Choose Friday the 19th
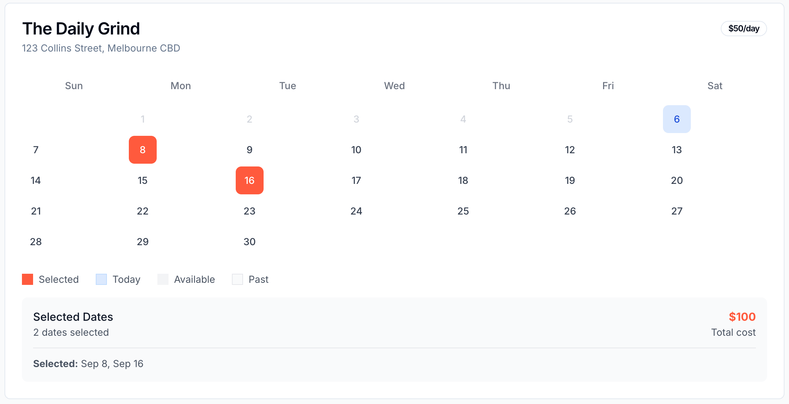 click(x=570, y=180)
